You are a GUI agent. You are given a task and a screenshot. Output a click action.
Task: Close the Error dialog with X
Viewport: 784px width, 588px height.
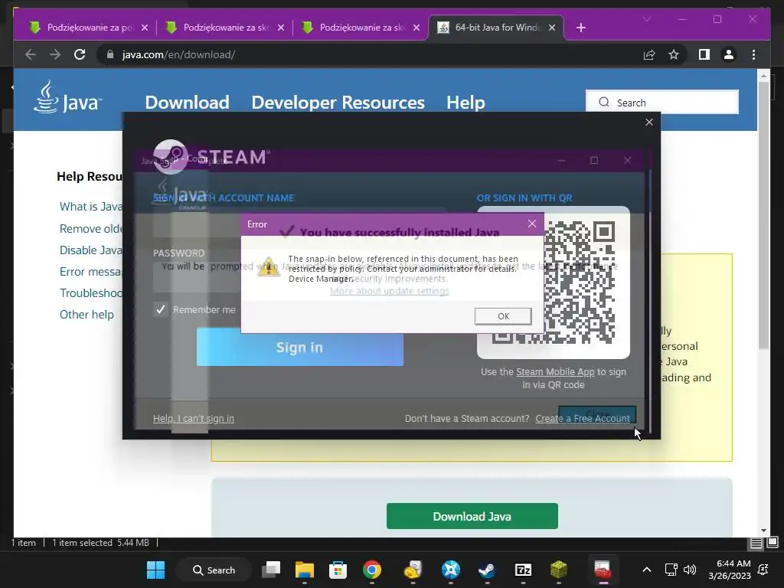[532, 224]
